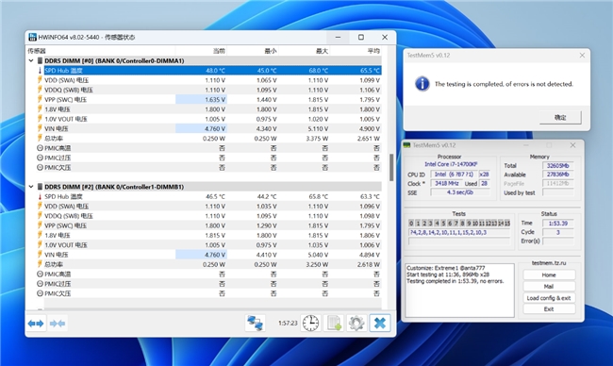Viewport: 613px width, 366px height.
Task: Click the log file save icon
Action: click(334, 324)
